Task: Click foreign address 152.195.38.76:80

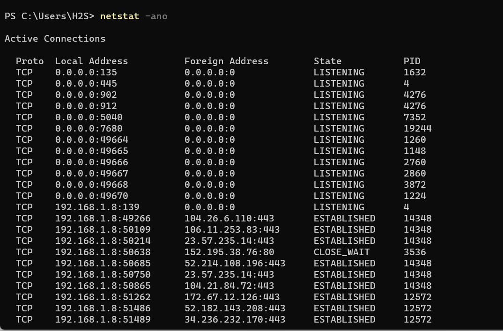Action: (229, 252)
